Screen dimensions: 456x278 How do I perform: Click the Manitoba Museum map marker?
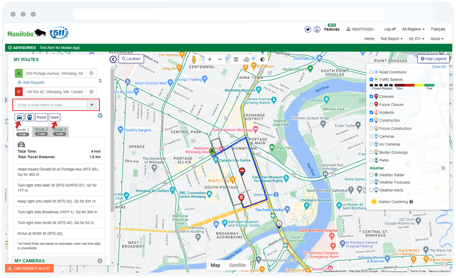(258, 90)
